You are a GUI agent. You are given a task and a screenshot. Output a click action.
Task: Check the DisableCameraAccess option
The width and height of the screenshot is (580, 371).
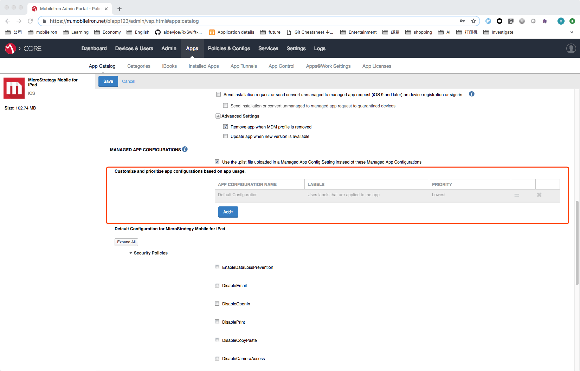pos(217,358)
